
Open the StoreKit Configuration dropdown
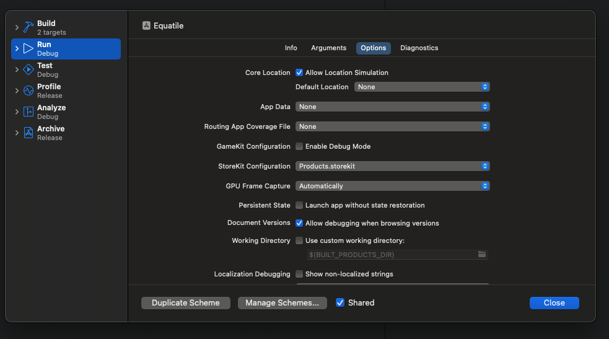coord(392,166)
